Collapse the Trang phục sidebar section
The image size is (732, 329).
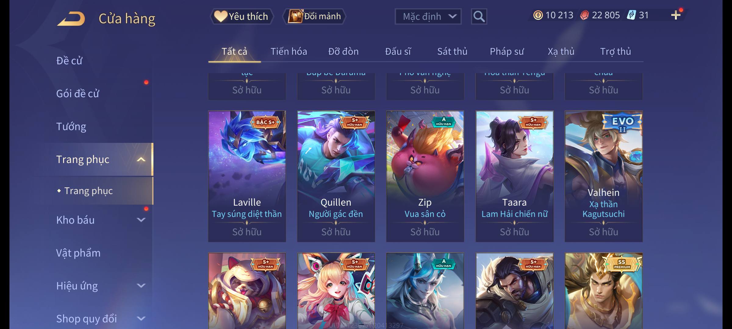[x=141, y=159]
